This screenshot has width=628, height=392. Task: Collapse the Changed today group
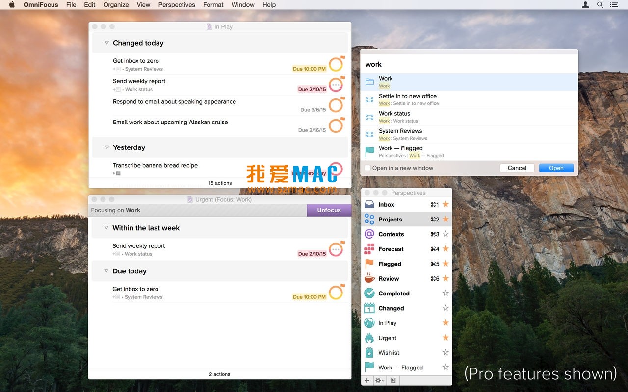pos(106,43)
